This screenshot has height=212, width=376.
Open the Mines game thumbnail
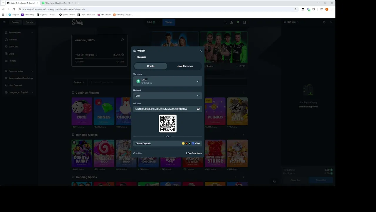[104, 111]
